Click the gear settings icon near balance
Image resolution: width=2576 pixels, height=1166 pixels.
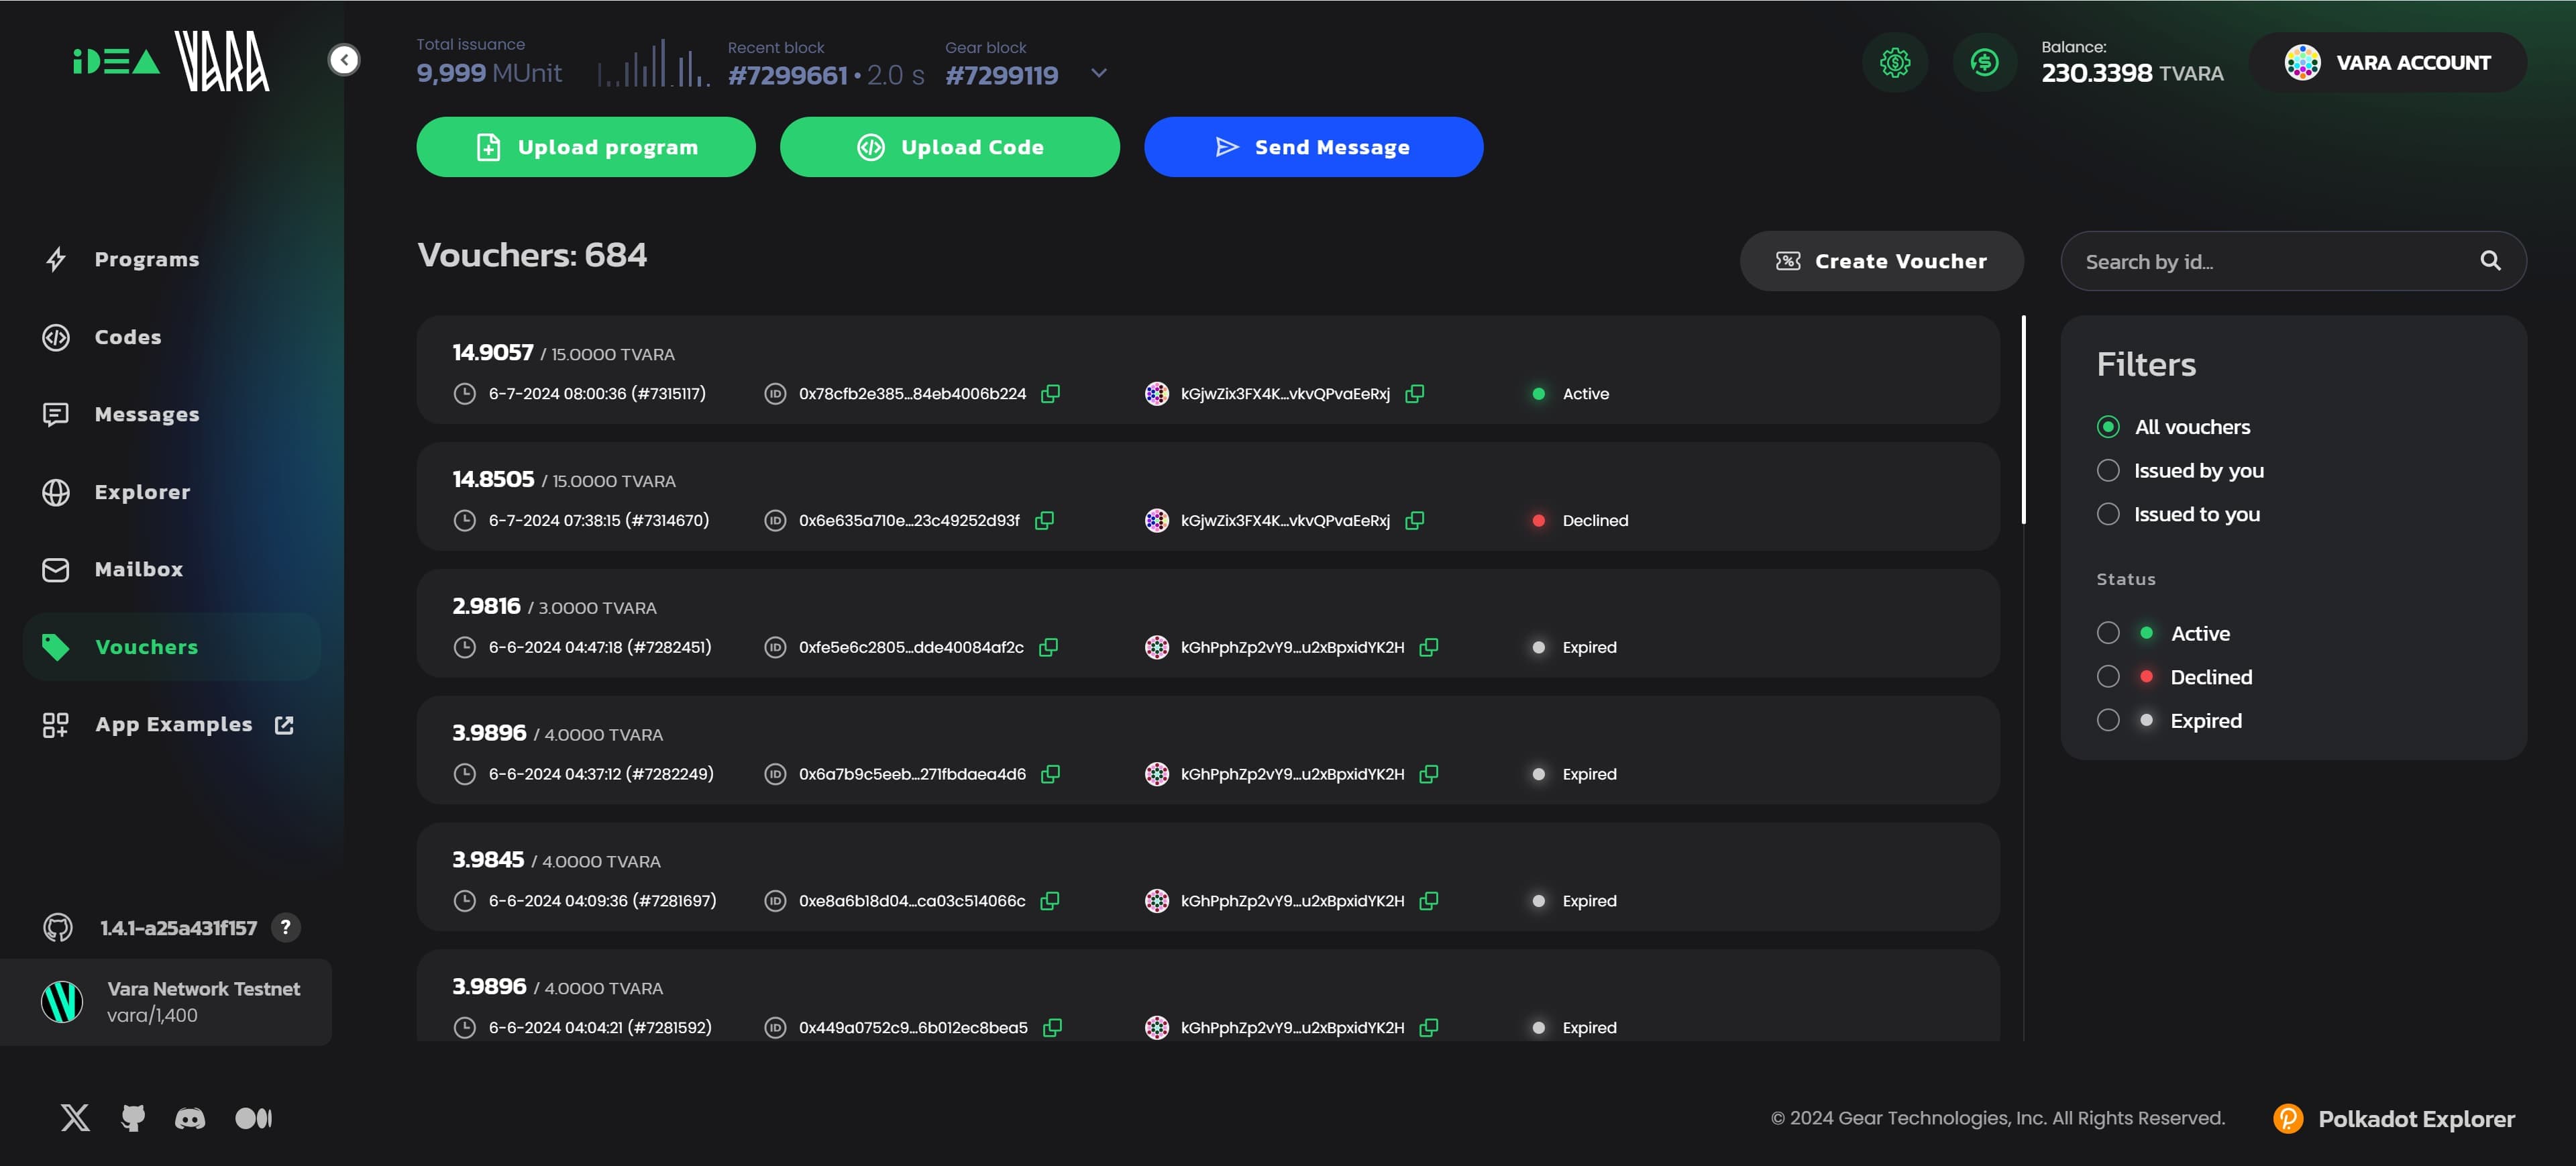click(1894, 63)
